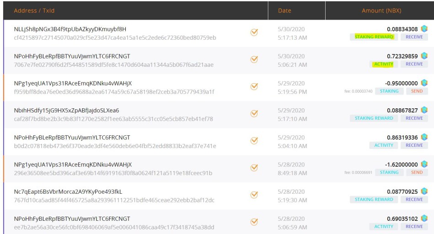Select address NbihHSdfy15jG9HX5xZpABfJajdoSLXea6
Viewport: 434px width, 234px height.
[x=66, y=110]
